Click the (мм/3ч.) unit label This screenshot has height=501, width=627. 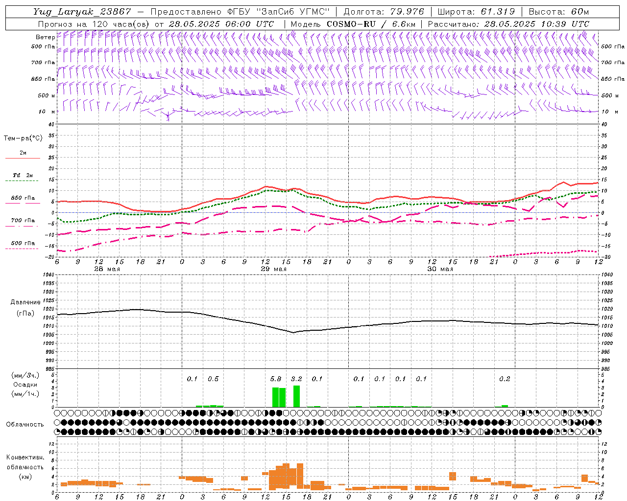tap(25, 375)
